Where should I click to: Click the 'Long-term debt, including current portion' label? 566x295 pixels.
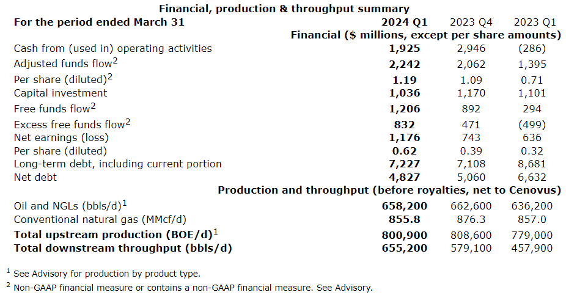(117, 164)
